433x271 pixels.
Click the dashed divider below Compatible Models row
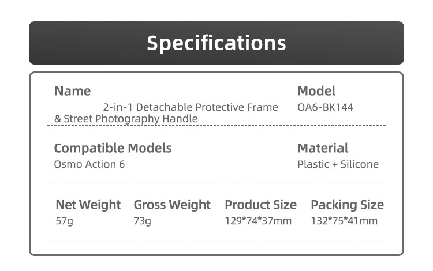tap(216, 183)
